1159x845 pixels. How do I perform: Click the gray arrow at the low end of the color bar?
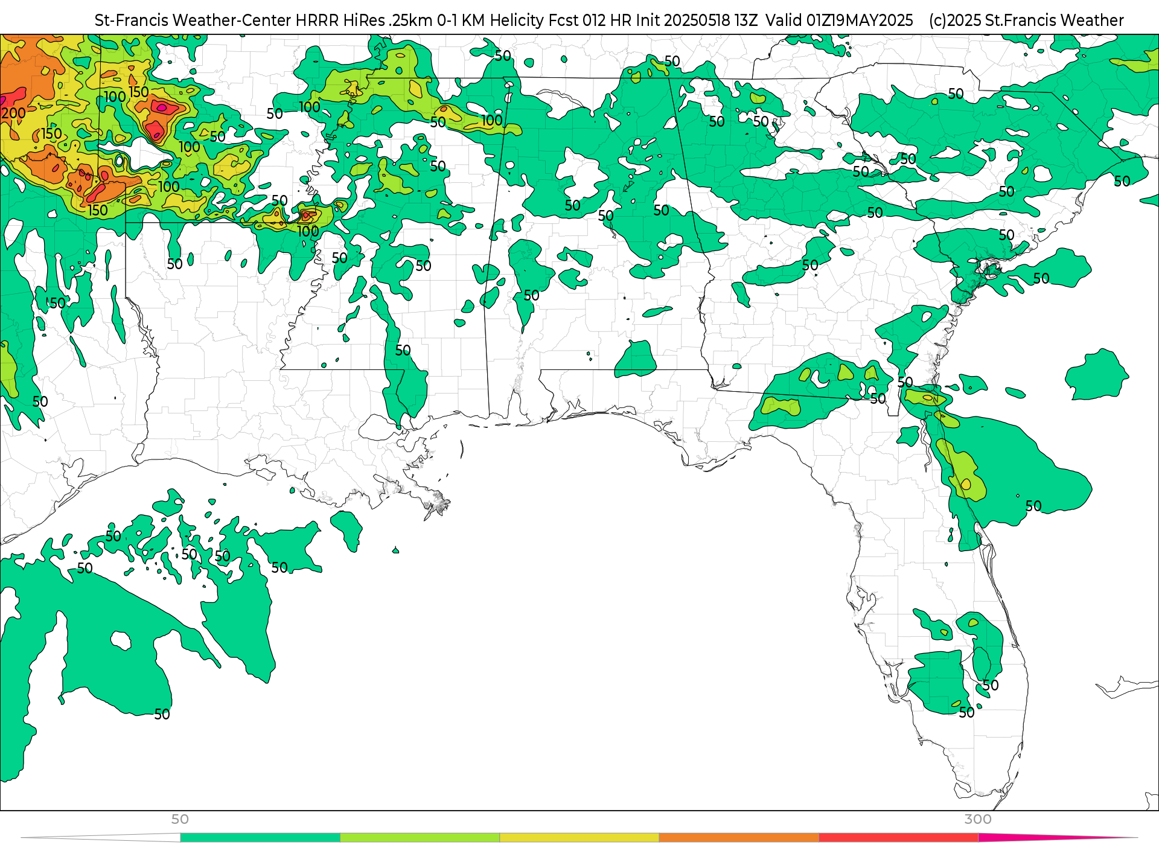tap(101, 837)
